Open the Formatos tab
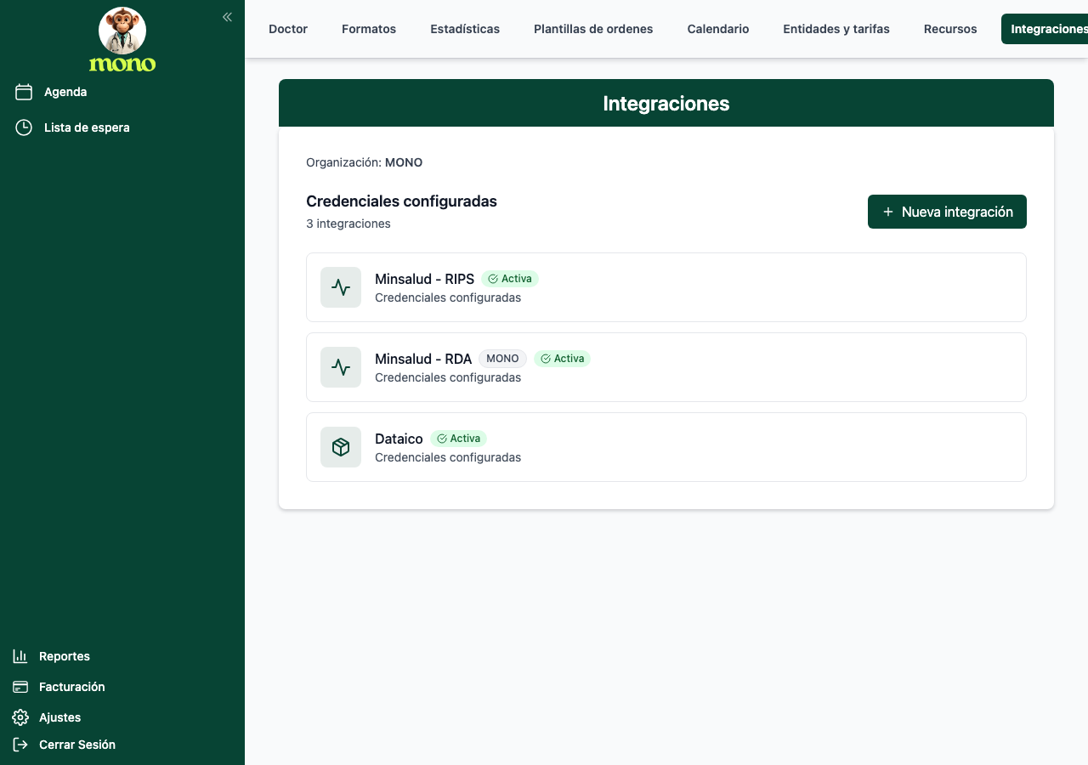1088x765 pixels. tap(369, 29)
